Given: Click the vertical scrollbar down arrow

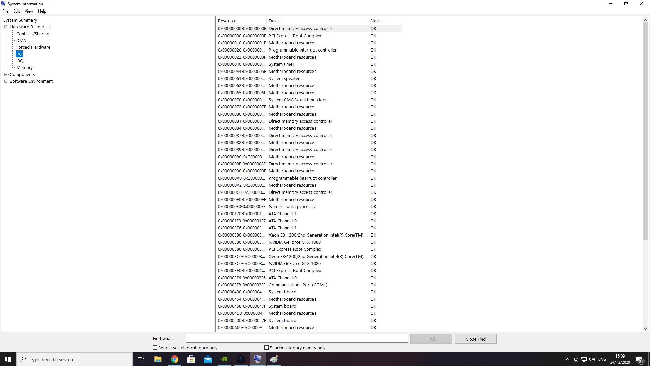Looking at the screenshot, I should point(645,328).
